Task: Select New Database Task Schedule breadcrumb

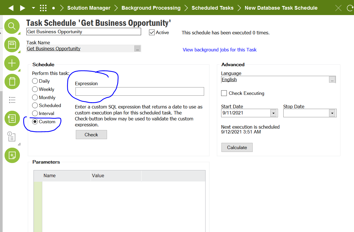Action: pyautogui.click(x=281, y=8)
